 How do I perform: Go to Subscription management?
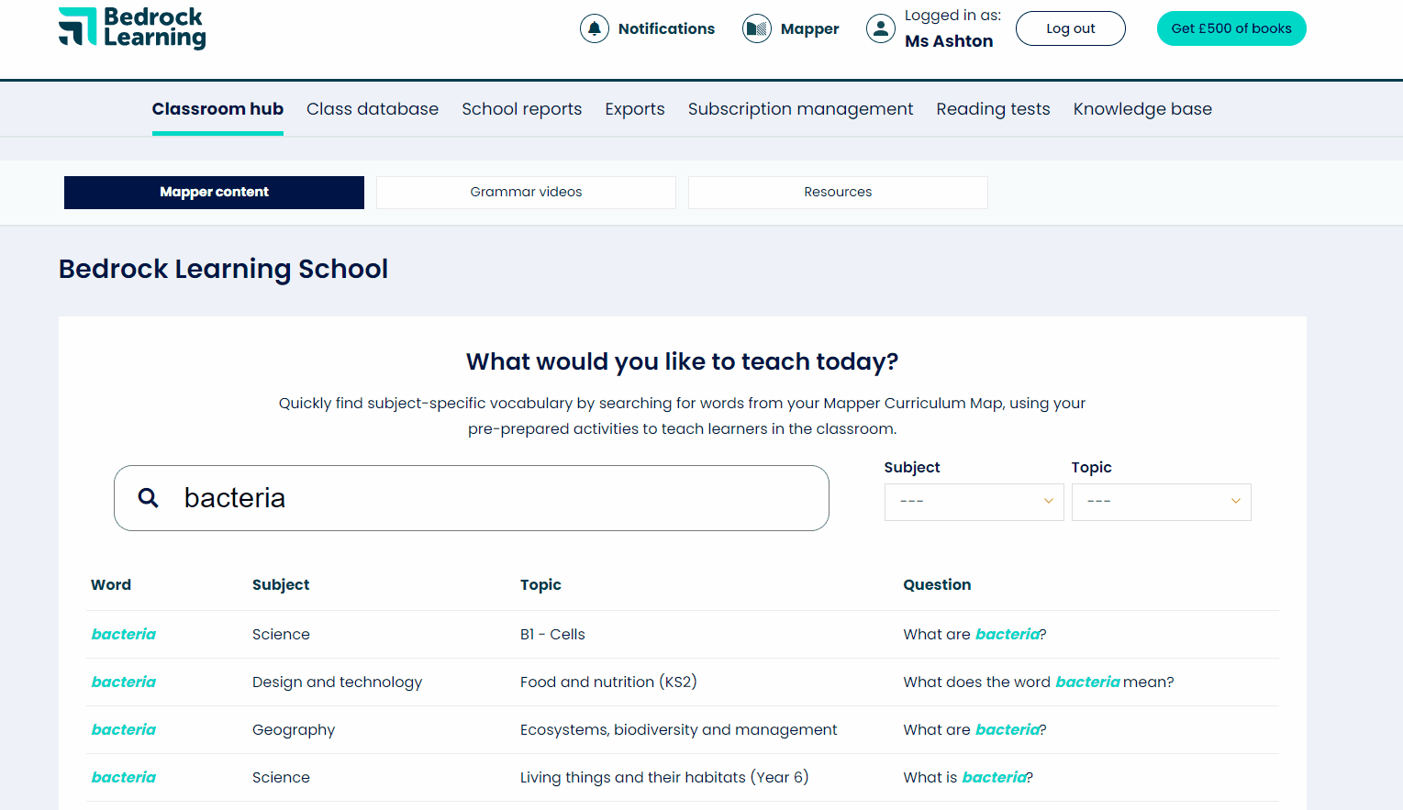pyautogui.click(x=800, y=108)
